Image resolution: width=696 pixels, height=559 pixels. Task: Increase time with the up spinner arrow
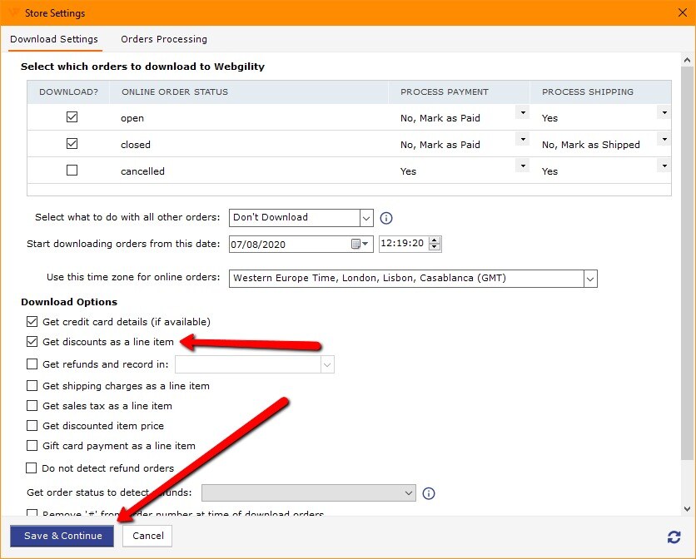435,240
